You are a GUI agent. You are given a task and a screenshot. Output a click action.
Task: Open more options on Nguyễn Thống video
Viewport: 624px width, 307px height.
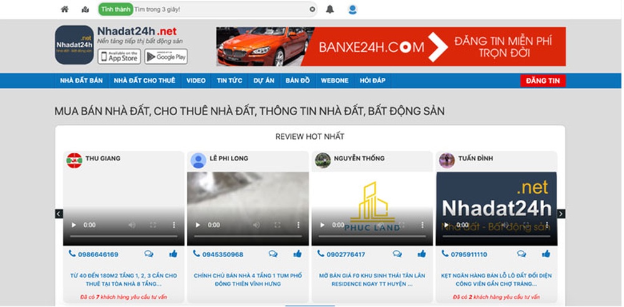point(422,225)
